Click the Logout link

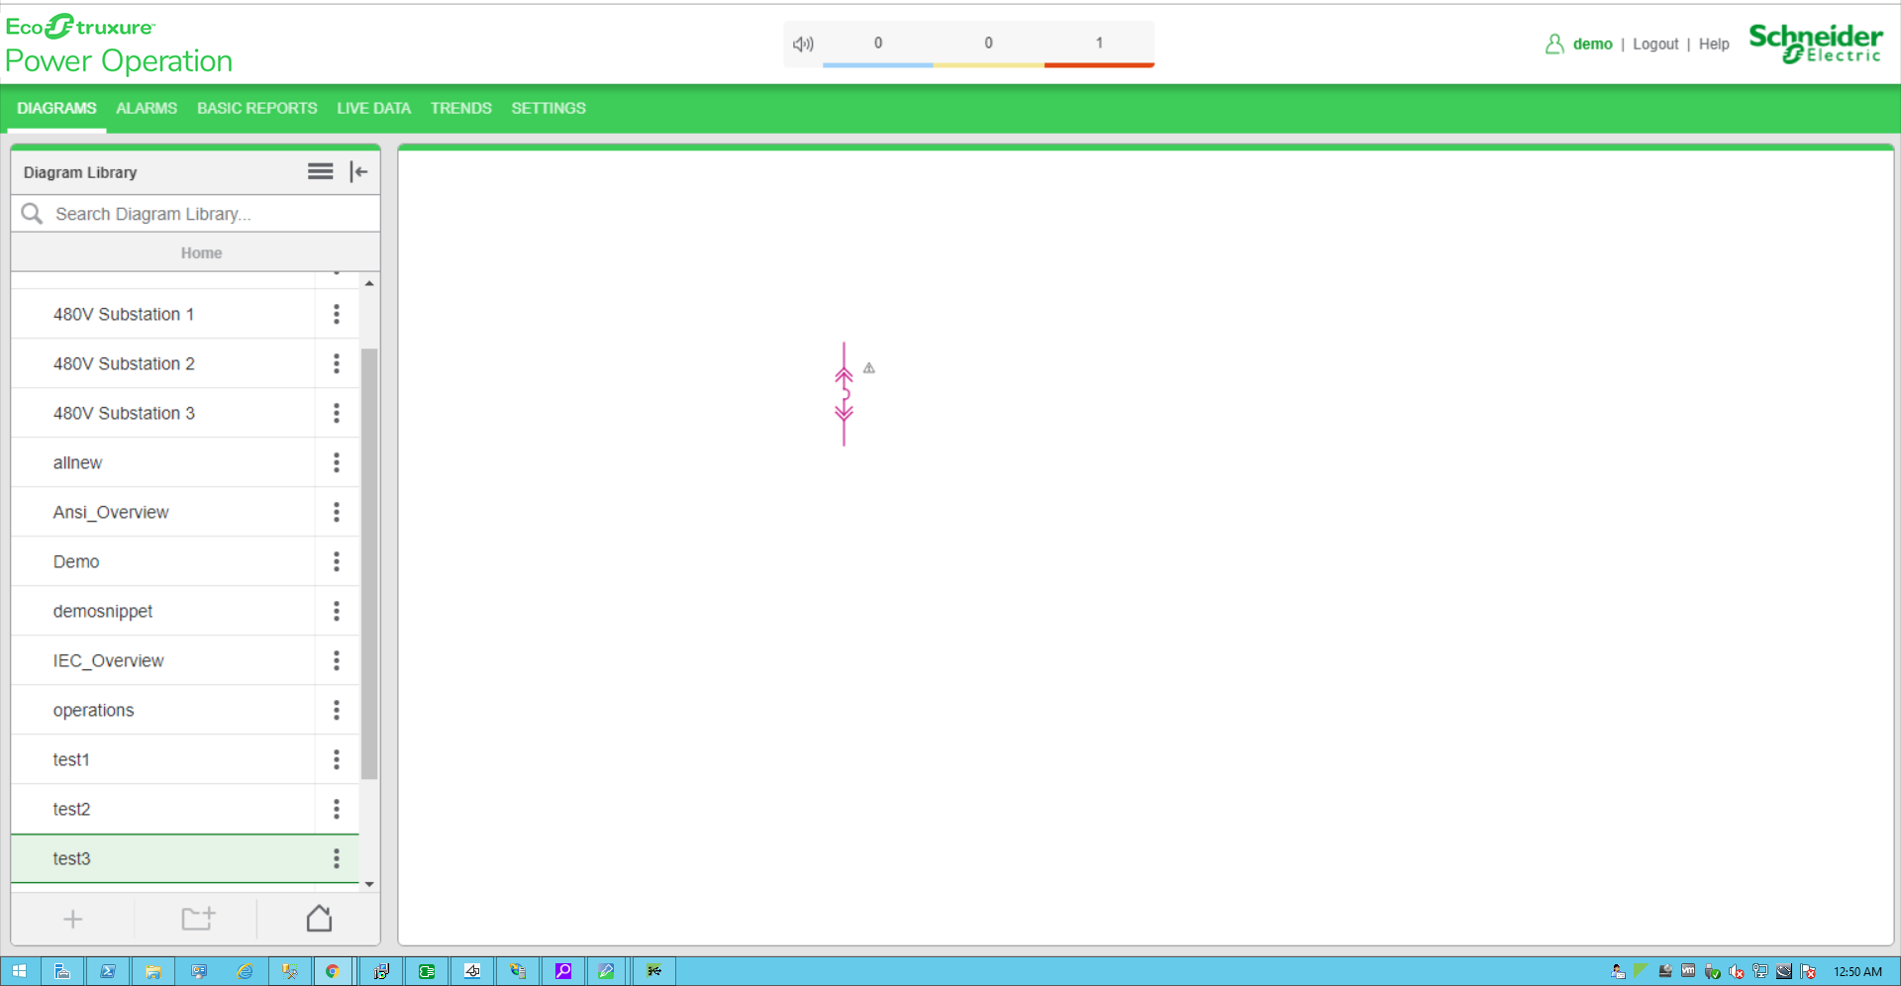click(1655, 44)
